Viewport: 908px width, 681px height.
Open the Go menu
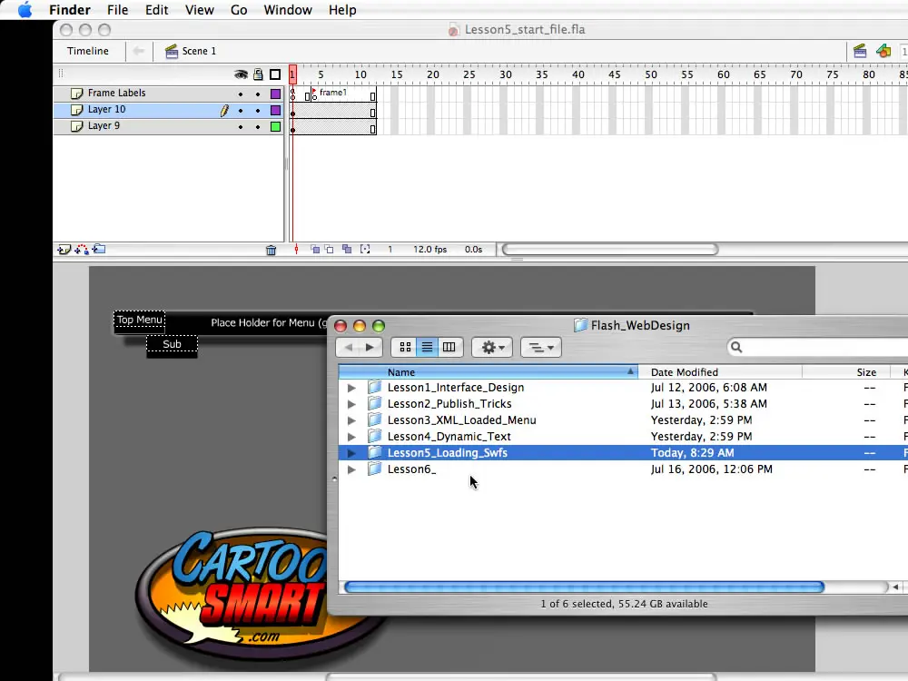[239, 10]
